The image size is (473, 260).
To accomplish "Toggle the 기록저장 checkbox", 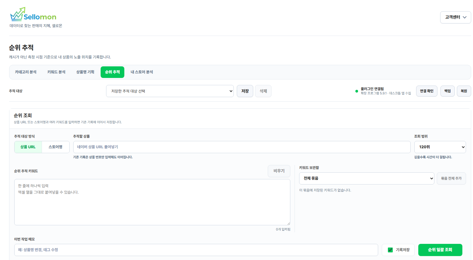I will point(390,250).
